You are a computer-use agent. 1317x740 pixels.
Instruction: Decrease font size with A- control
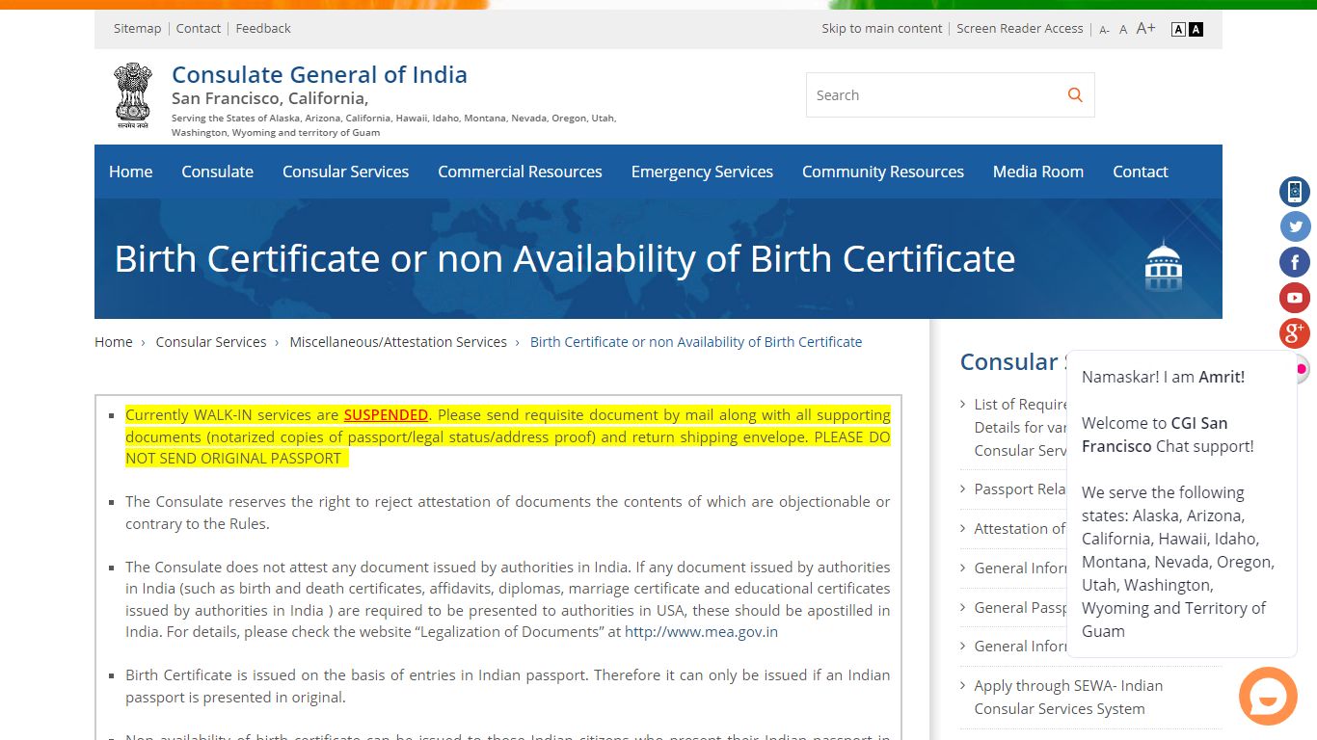point(1105,30)
